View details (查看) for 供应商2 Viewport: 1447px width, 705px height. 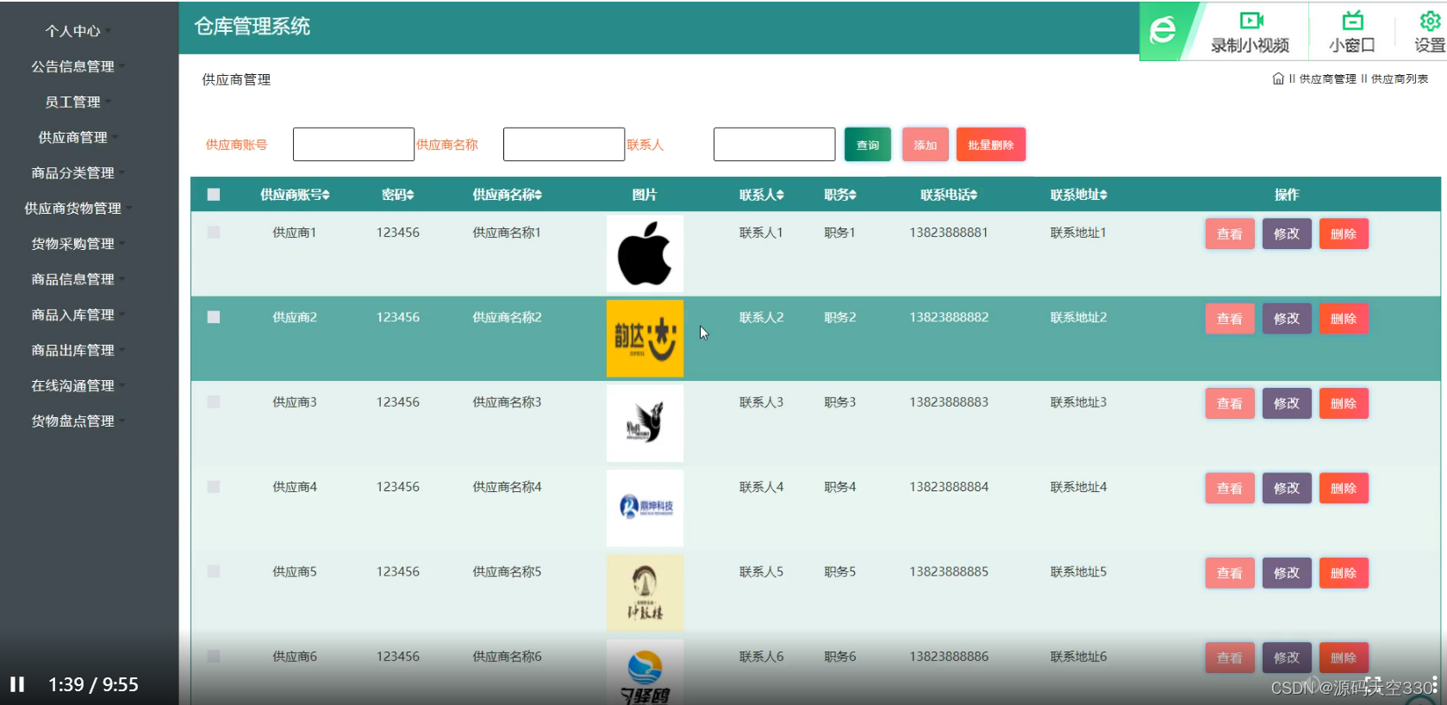click(1230, 319)
